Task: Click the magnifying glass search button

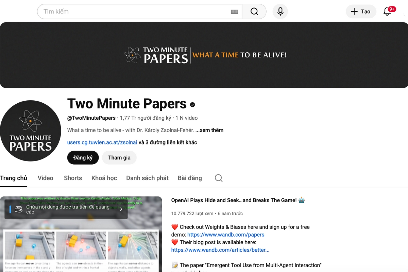Action: (x=254, y=12)
